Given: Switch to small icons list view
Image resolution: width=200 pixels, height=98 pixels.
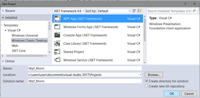Looking at the screenshot, I should 140,11.
